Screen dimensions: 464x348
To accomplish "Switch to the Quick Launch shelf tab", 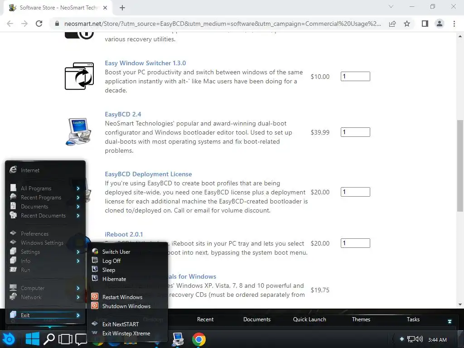I will click(309, 319).
